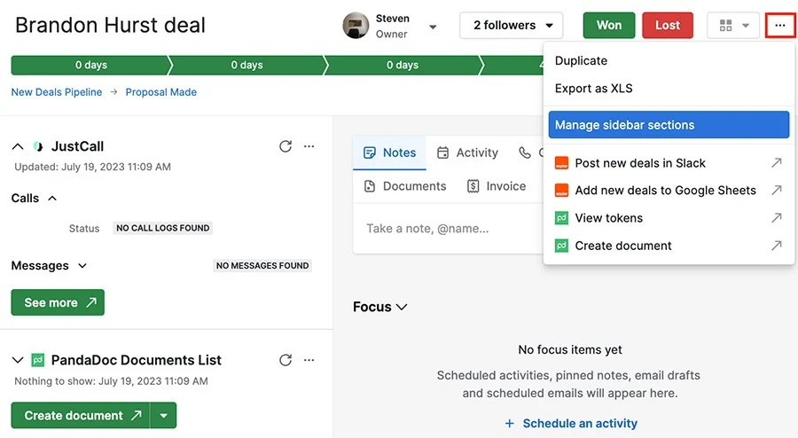Expand the PandaDoc Documents List section
798x438 pixels.
(x=18, y=360)
